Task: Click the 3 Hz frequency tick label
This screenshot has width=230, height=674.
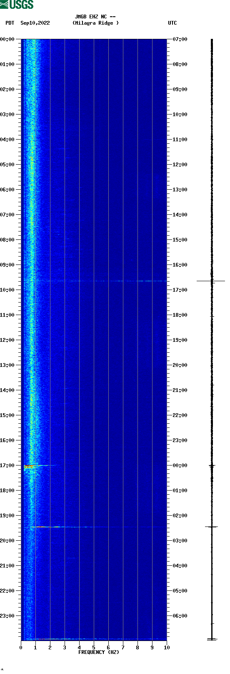Action: 65,648
